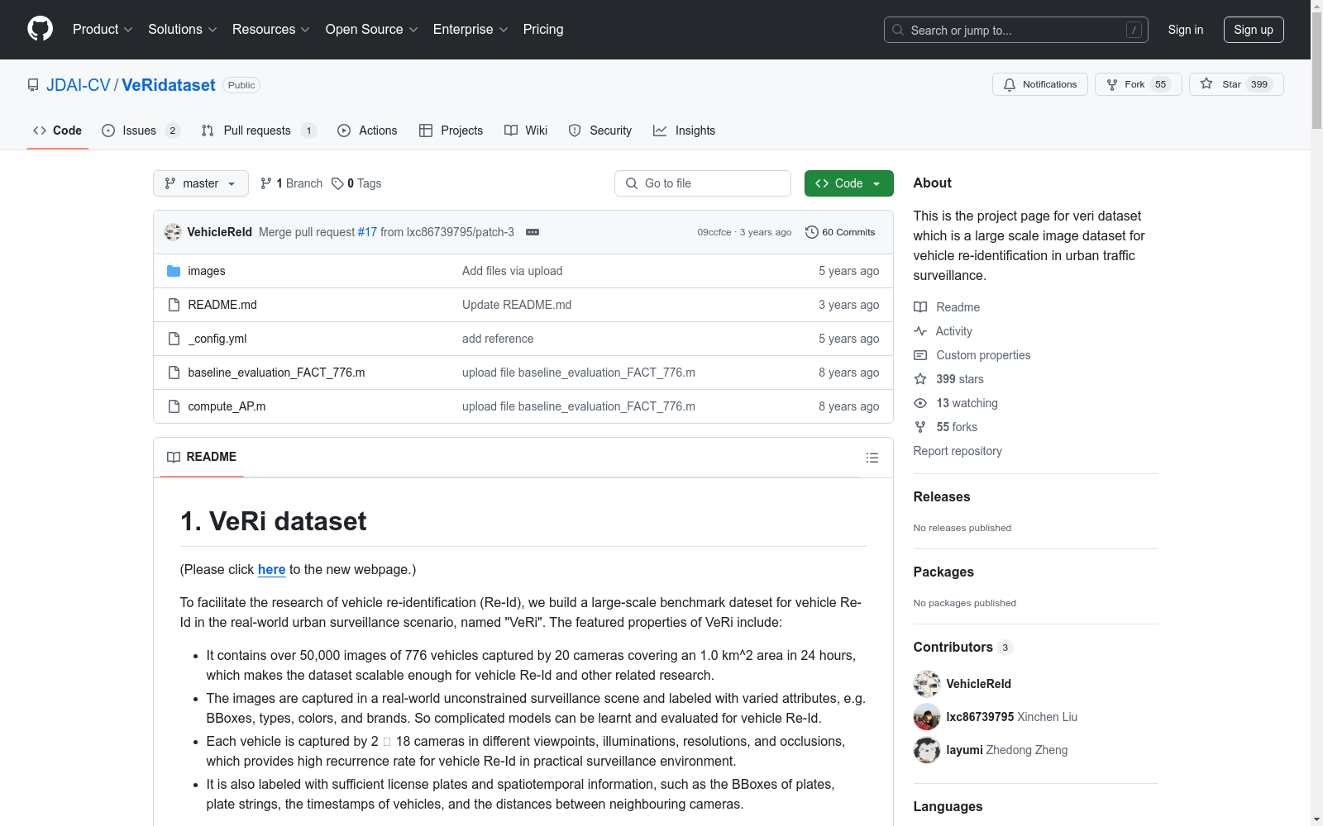Click the 'Update README.md' commit message
Viewport: 1323px width, 826px height.
[517, 305]
